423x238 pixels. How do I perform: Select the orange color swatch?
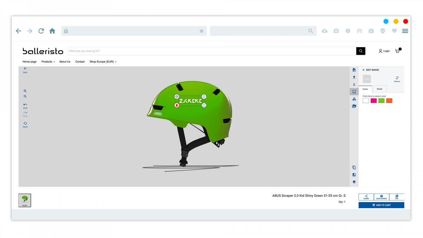[x=389, y=100]
